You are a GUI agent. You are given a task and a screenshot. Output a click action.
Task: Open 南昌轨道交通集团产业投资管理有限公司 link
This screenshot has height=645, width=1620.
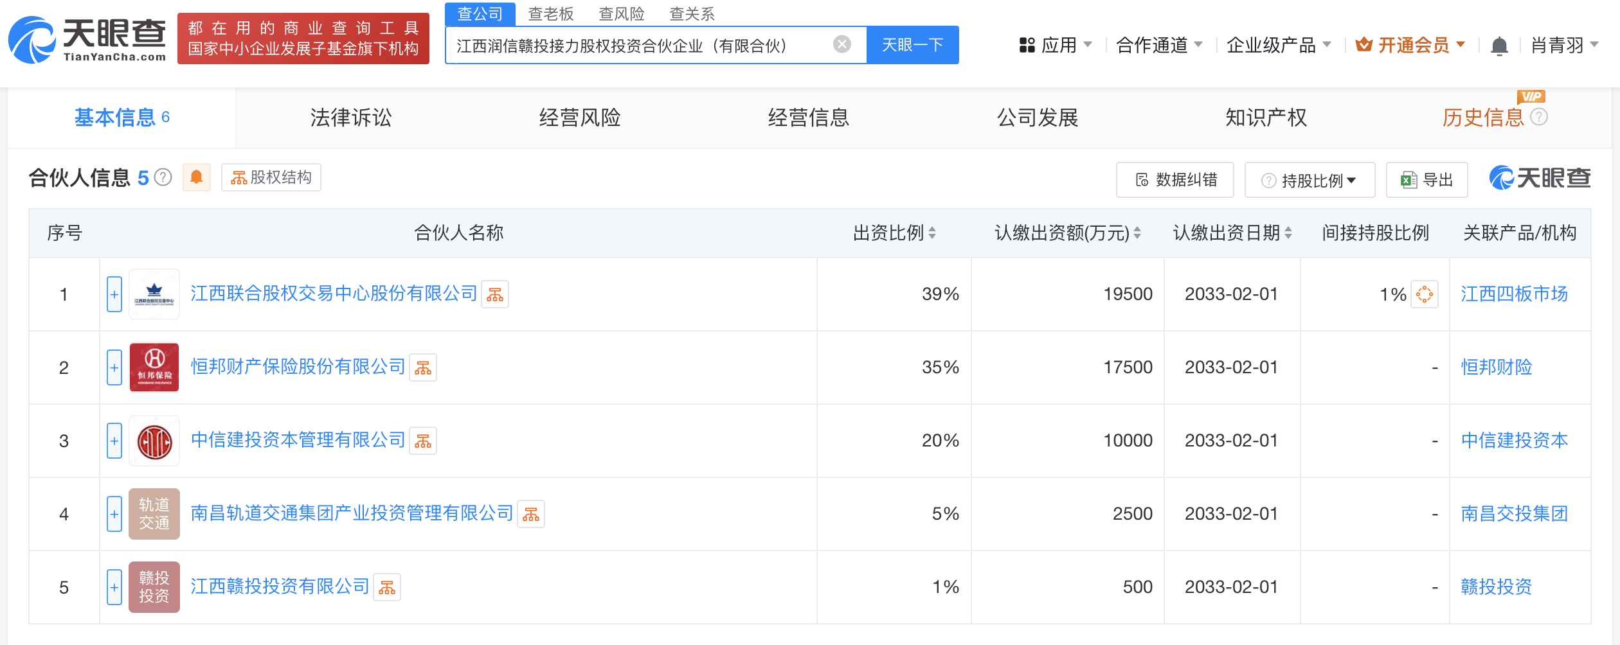[352, 513]
